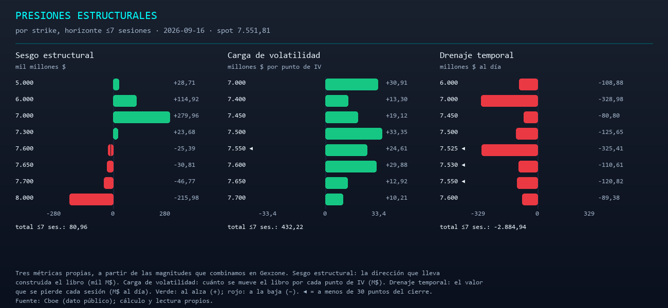
Task: Click the value +279,96
Action: [186, 116]
